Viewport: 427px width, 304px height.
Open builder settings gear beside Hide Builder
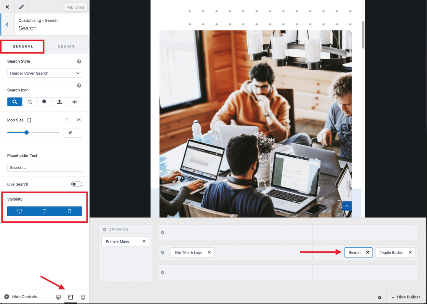coord(379,297)
